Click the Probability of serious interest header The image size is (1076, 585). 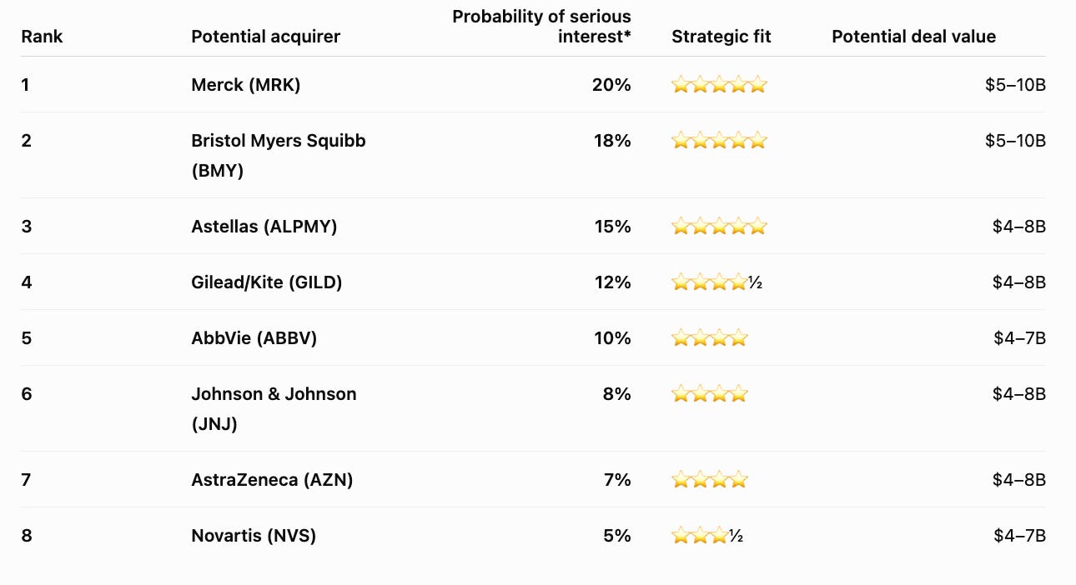pyautogui.click(x=542, y=27)
